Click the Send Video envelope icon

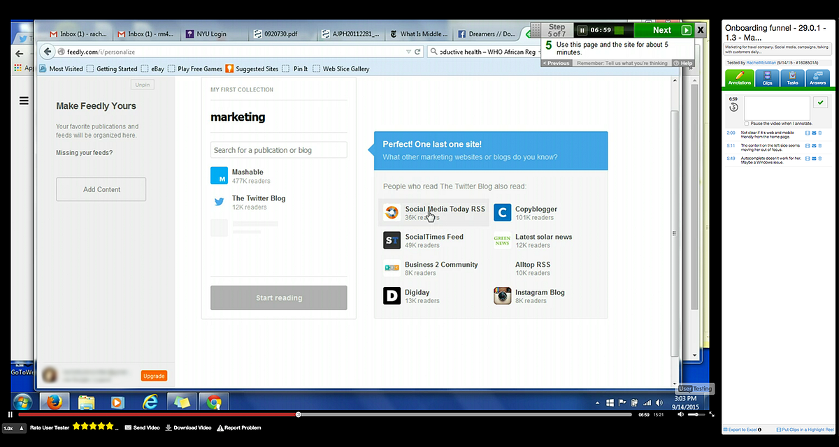pos(128,427)
